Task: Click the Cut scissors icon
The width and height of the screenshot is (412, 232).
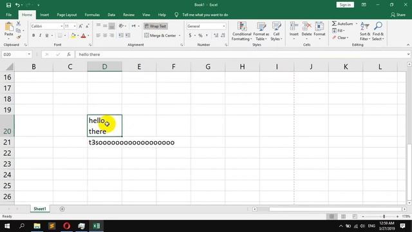Action: coord(19,24)
